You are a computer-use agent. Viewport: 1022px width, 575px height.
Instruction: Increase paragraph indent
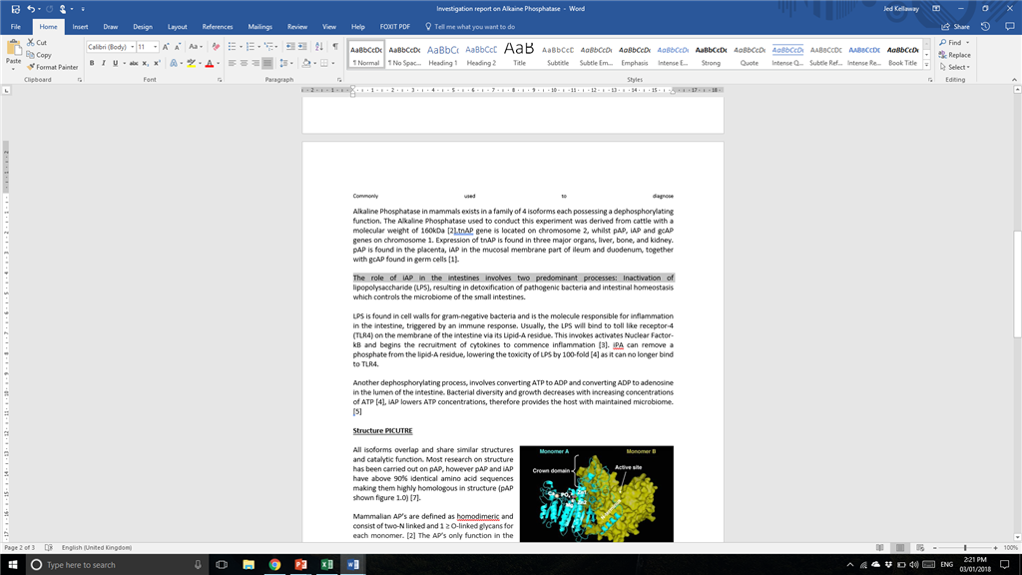(x=302, y=47)
